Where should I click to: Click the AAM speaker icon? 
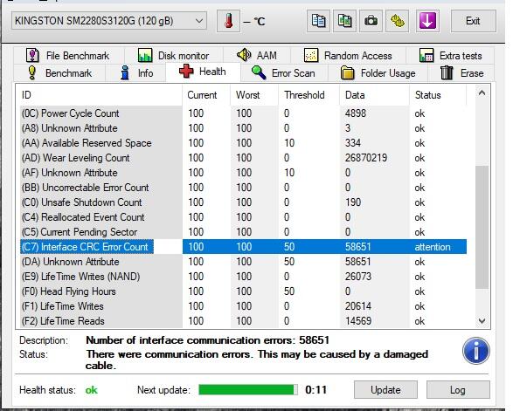[x=244, y=55]
